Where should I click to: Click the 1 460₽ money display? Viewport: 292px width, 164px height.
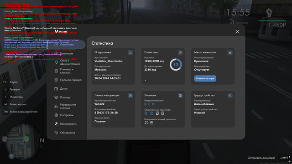pyautogui.click(x=277, y=25)
